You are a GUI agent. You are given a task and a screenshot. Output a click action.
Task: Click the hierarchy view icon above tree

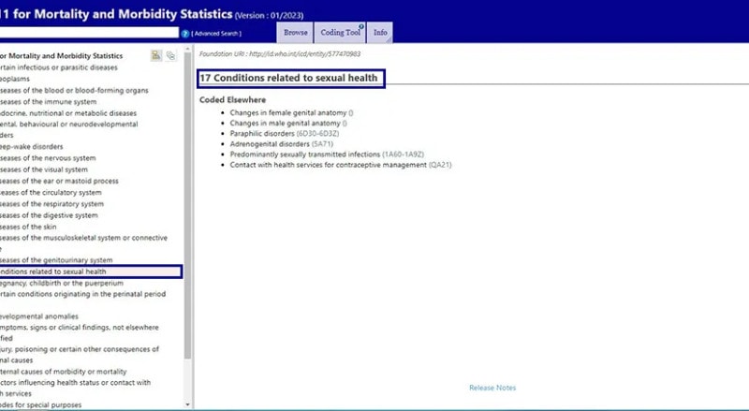156,56
